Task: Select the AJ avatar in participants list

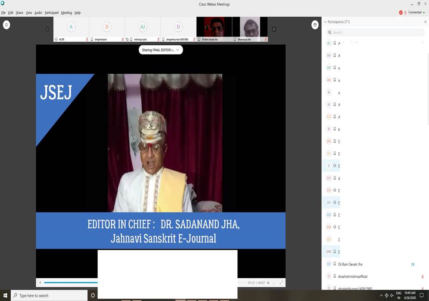Action: 329,43
